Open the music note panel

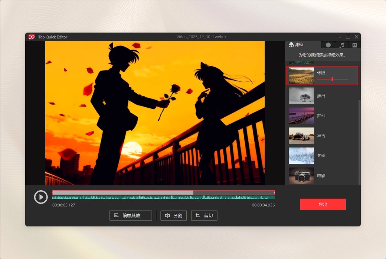pos(341,44)
